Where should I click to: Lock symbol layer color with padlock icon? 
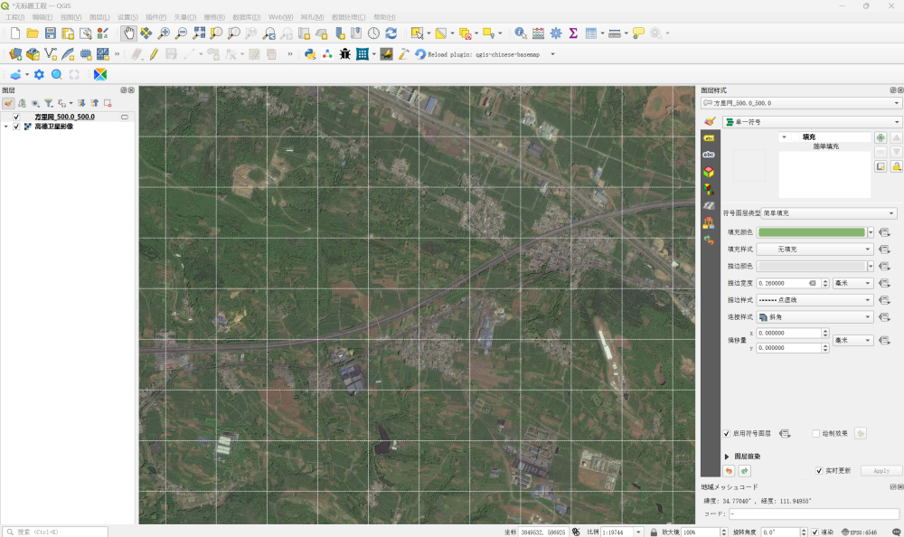click(x=897, y=166)
